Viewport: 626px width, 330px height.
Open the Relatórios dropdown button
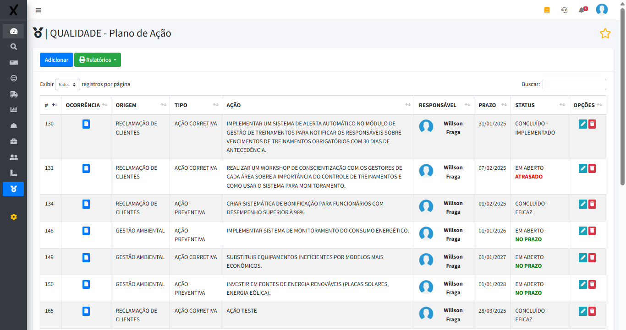coord(98,60)
